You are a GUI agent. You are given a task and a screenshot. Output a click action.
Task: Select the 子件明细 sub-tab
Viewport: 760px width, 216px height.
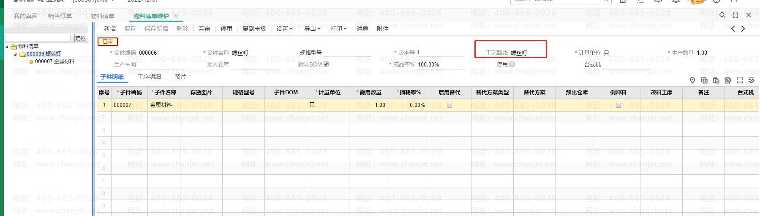pos(112,77)
